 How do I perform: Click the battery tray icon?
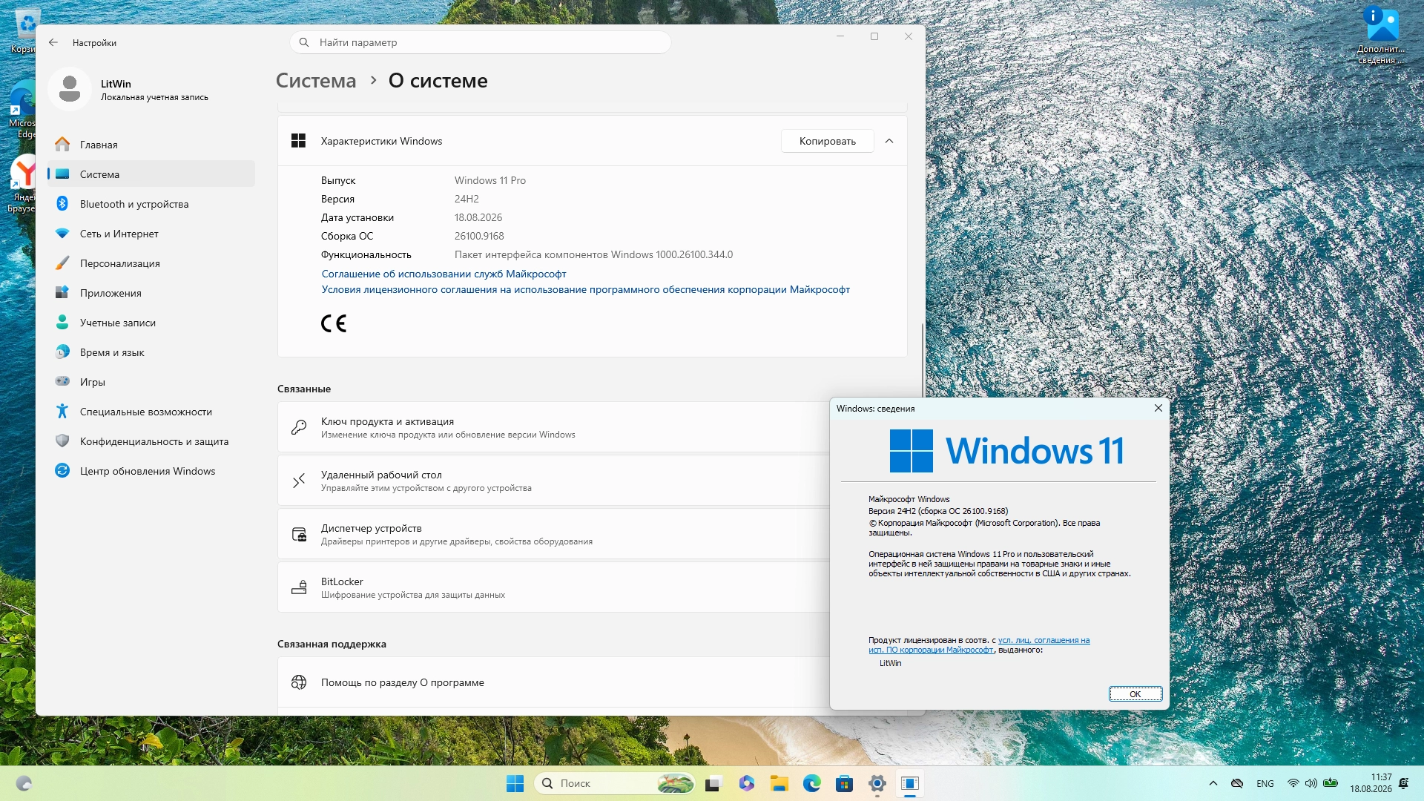pos(1331,783)
